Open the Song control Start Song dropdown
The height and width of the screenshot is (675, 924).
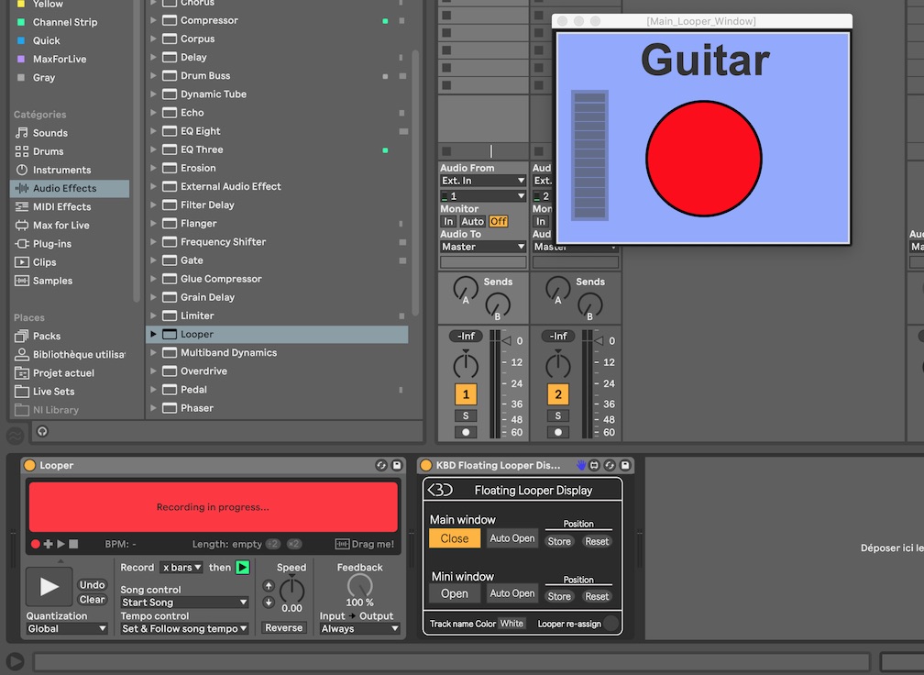tap(184, 603)
